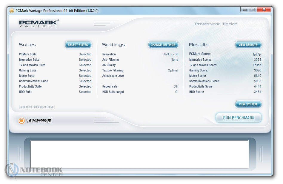
Task: Select the Music Suite entry
Action: pos(27,76)
